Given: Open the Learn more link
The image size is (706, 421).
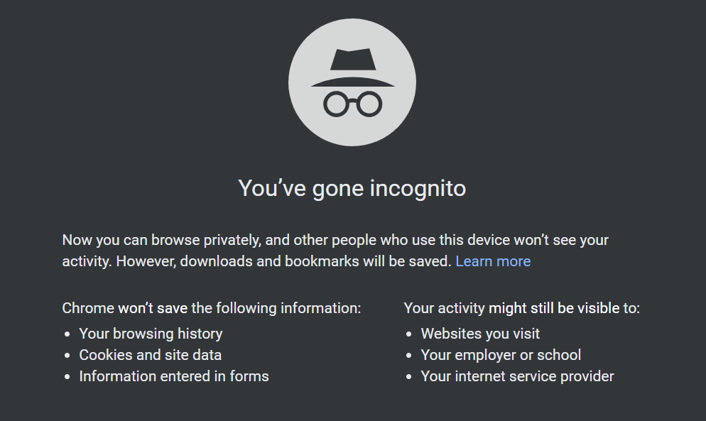Looking at the screenshot, I should point(493,261).
